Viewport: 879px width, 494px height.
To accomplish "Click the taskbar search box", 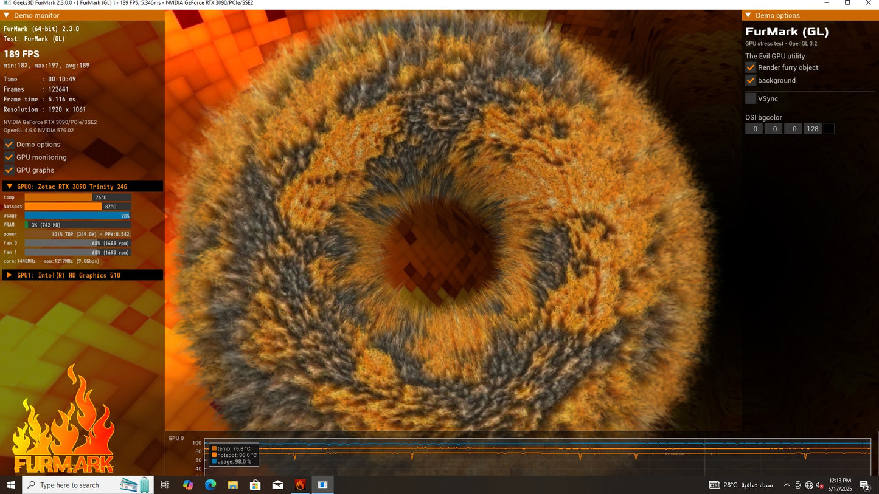I will pyautogui.click(x=88, y=485).
